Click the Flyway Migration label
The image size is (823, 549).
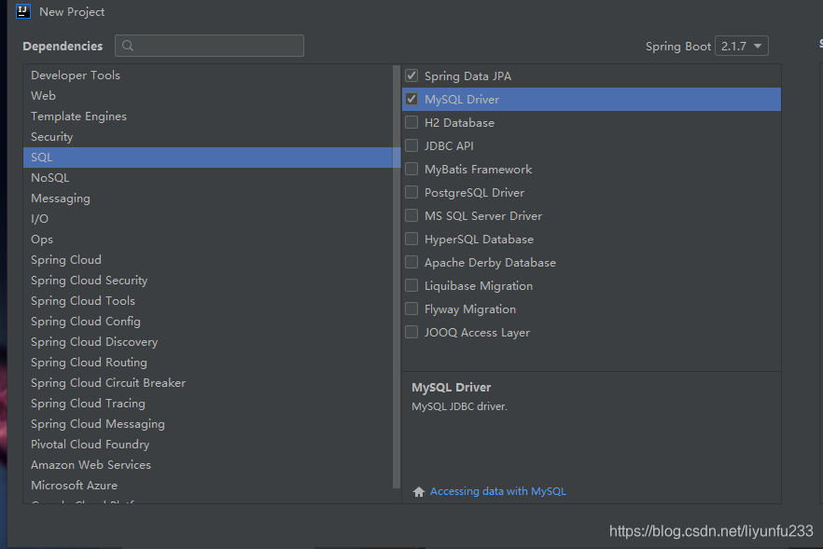[469, 309]
